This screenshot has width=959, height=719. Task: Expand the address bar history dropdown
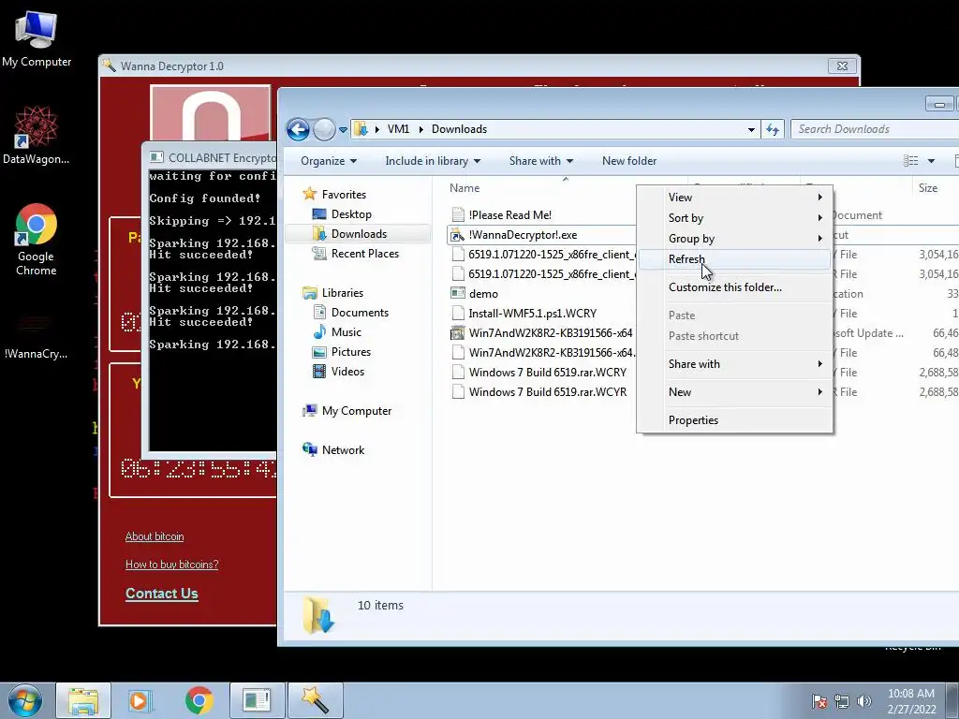pyautogui.click(x=751, y=129)
